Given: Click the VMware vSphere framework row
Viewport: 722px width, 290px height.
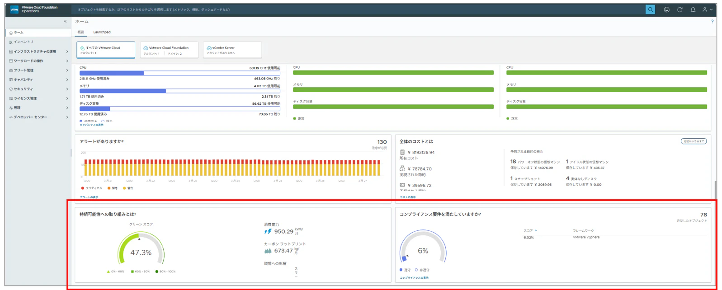Looking at the screenshot, I should click(615, 237).
